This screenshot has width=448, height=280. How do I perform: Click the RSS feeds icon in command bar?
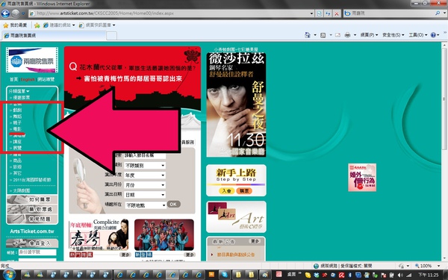pos(323,35)
